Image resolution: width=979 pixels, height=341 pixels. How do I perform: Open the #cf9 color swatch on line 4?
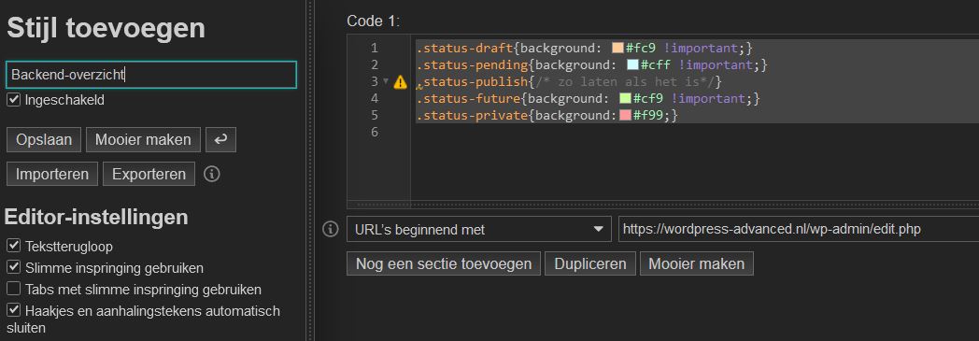pos(626,99)
